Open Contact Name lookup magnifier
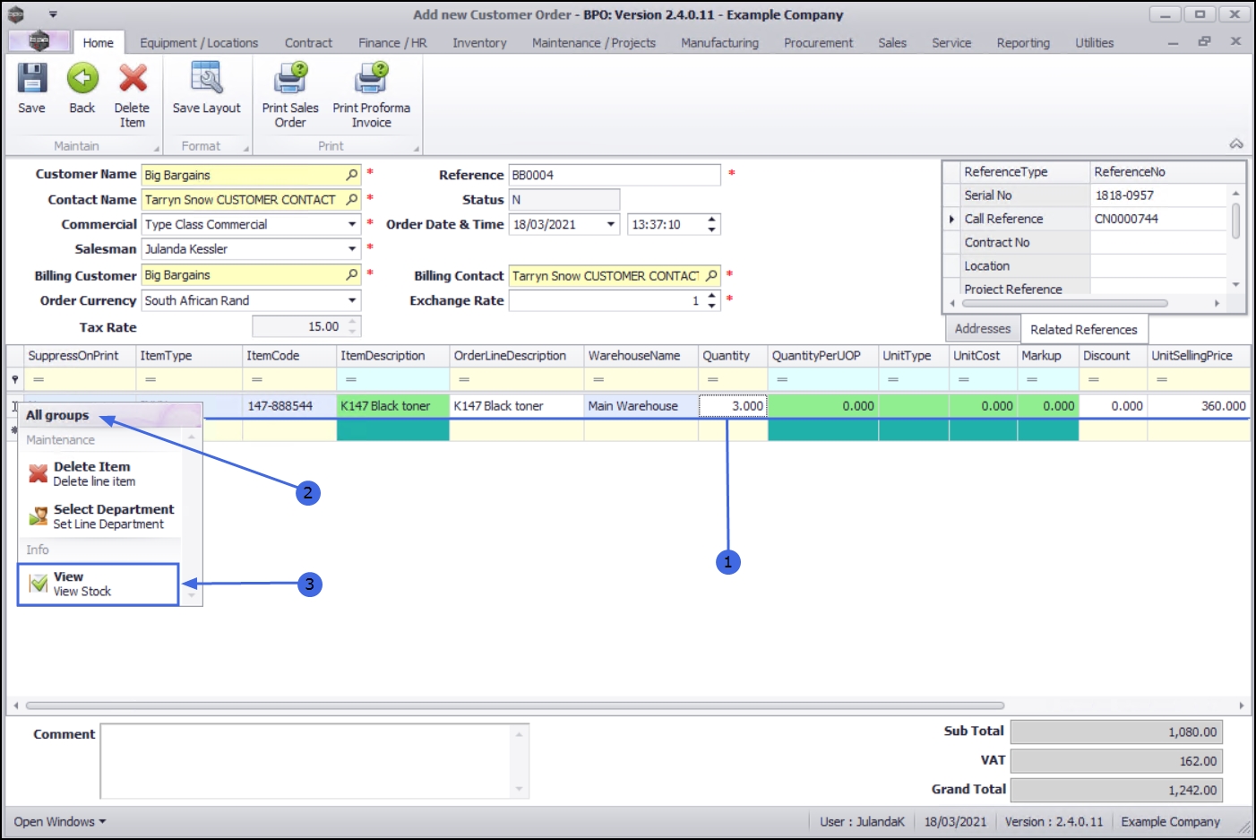The width and height of the screenshot is (1256, 840). pos(352,199)
